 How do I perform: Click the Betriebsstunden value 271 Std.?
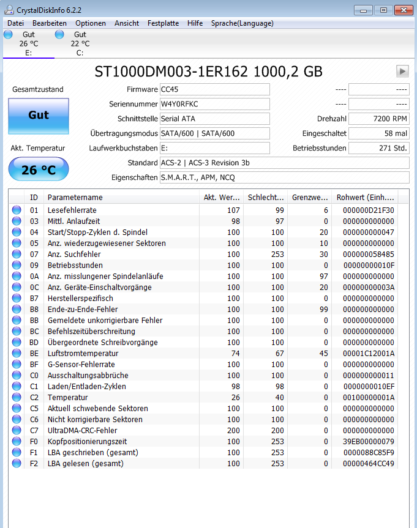pyautogui.click(x=379, y=148)
